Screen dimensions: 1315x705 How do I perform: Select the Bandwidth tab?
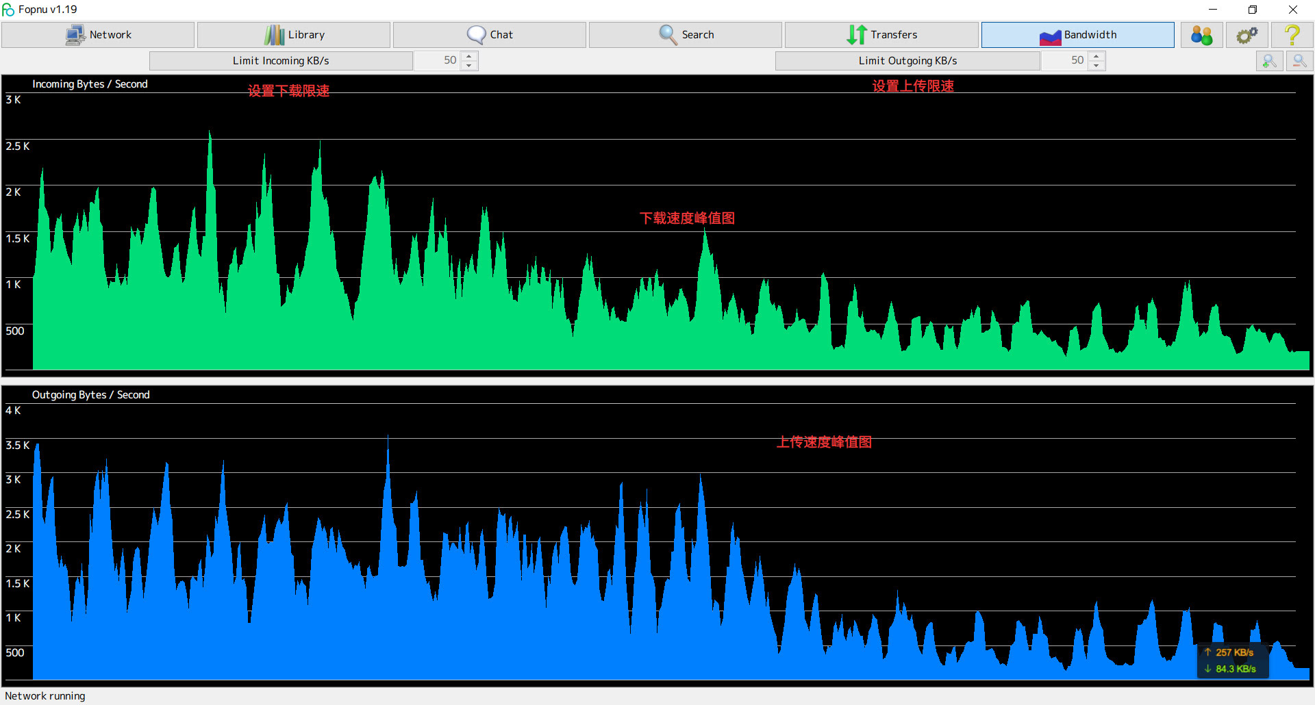(1077, 35)
